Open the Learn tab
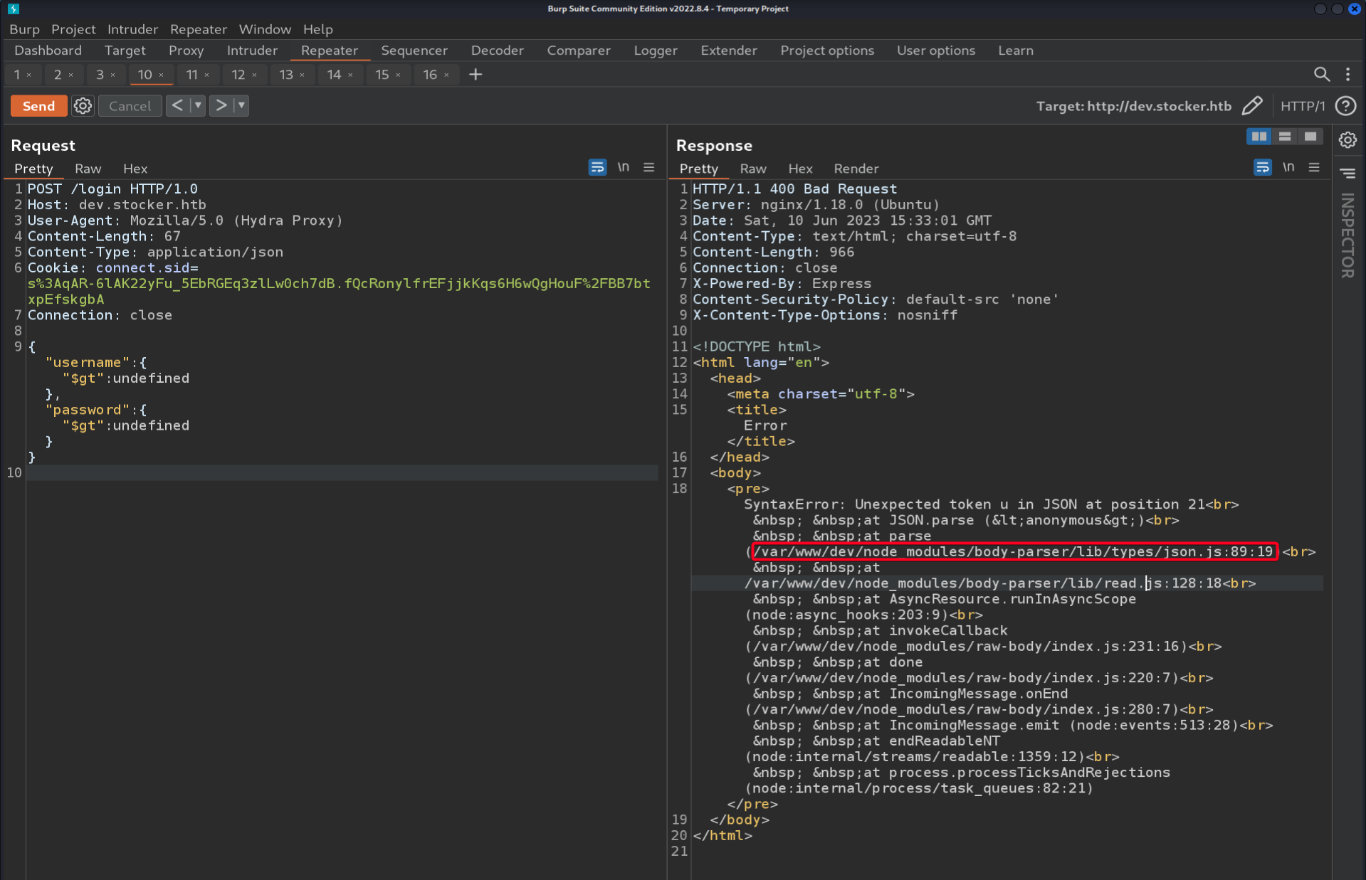This screenshot has width=1366, height=880. click(x=1015, y=51)
